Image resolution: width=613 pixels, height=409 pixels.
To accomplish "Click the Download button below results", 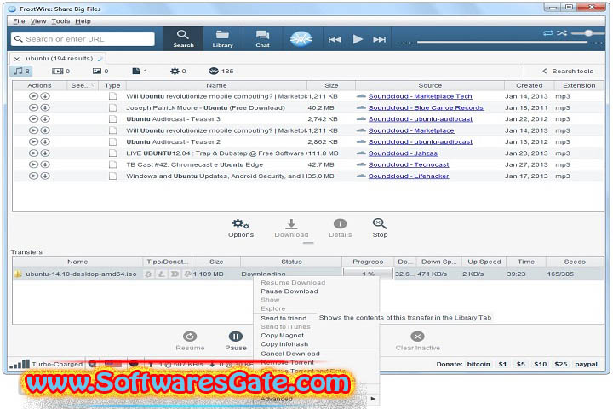I will 291,228.
